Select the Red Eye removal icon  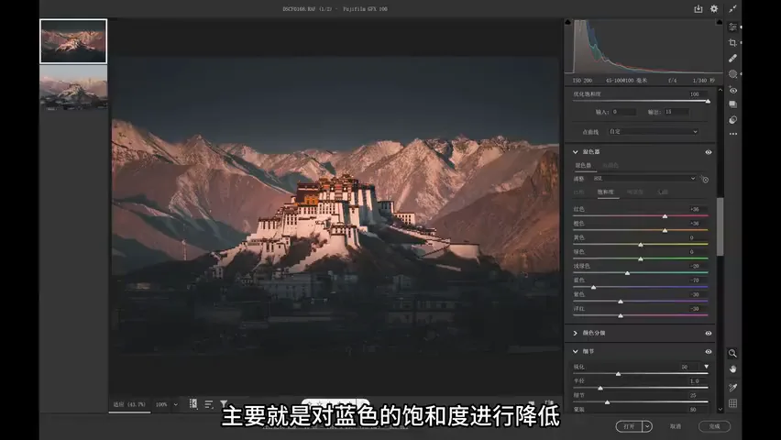(732, 90)
